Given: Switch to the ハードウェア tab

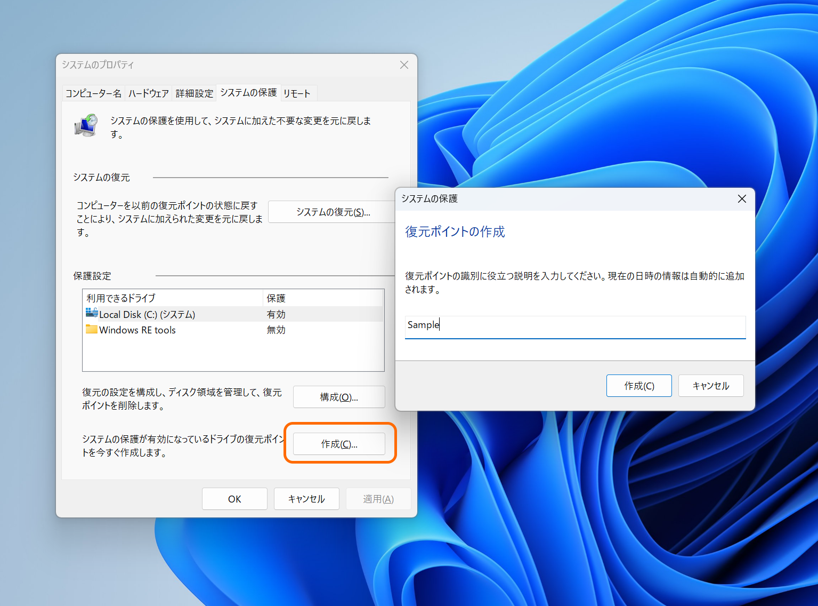Looking at the screenshot, I should pos(149,92).
